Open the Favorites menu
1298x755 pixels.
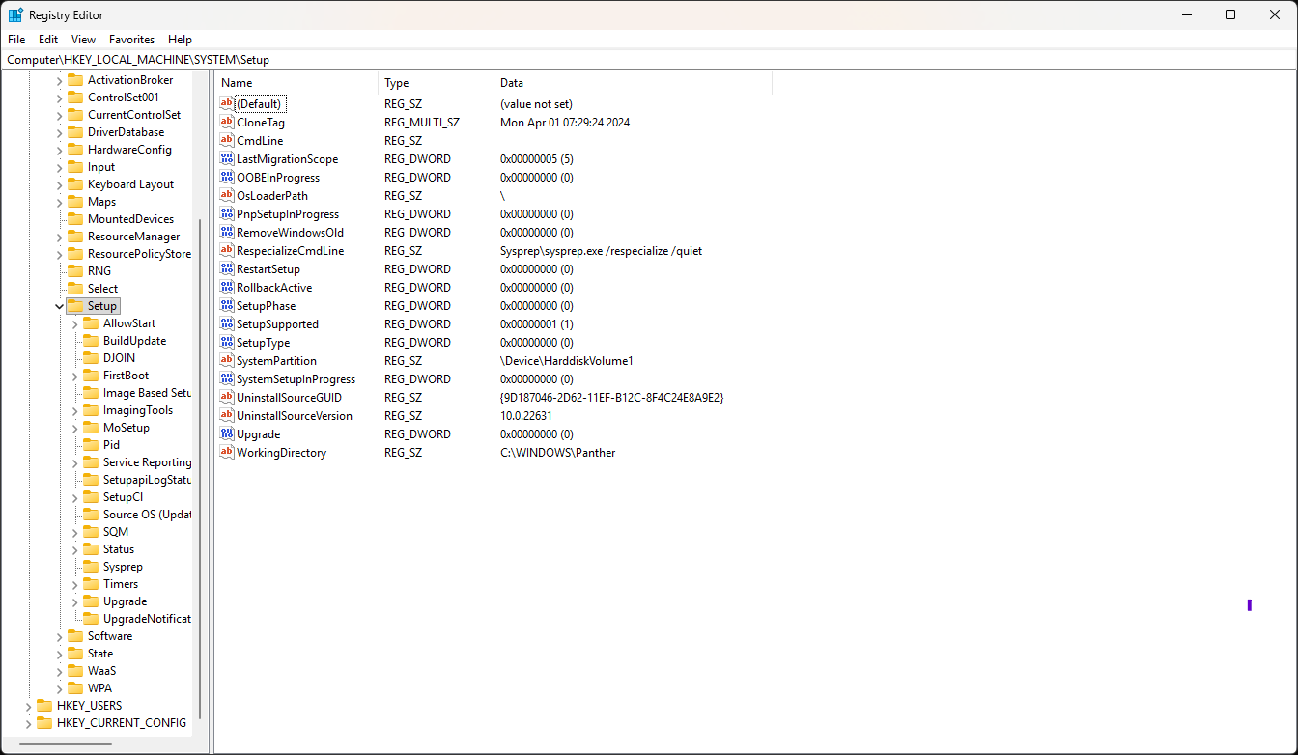pos(131,40)
